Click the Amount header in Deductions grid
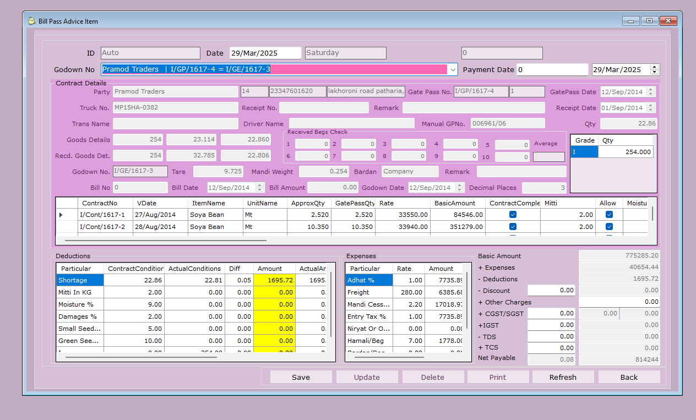696x420 pixels. coord(274,269)
